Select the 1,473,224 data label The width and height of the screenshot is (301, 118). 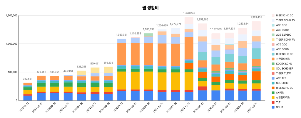(x=189, y=13)
